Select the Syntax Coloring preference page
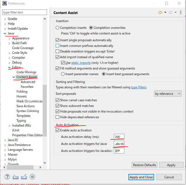Image resolution: width=186 pixels, height=185 pixels. [x=28, y=111]
